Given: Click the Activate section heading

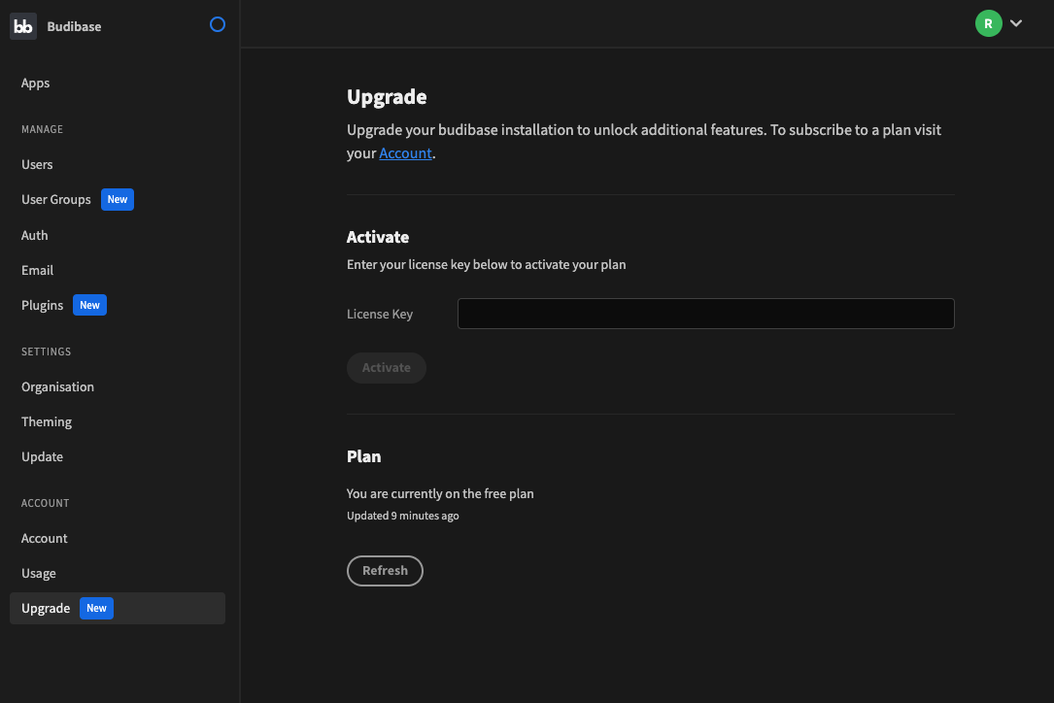Looking at the screenshot, I should pyautogui.click(x=378, y=237).
